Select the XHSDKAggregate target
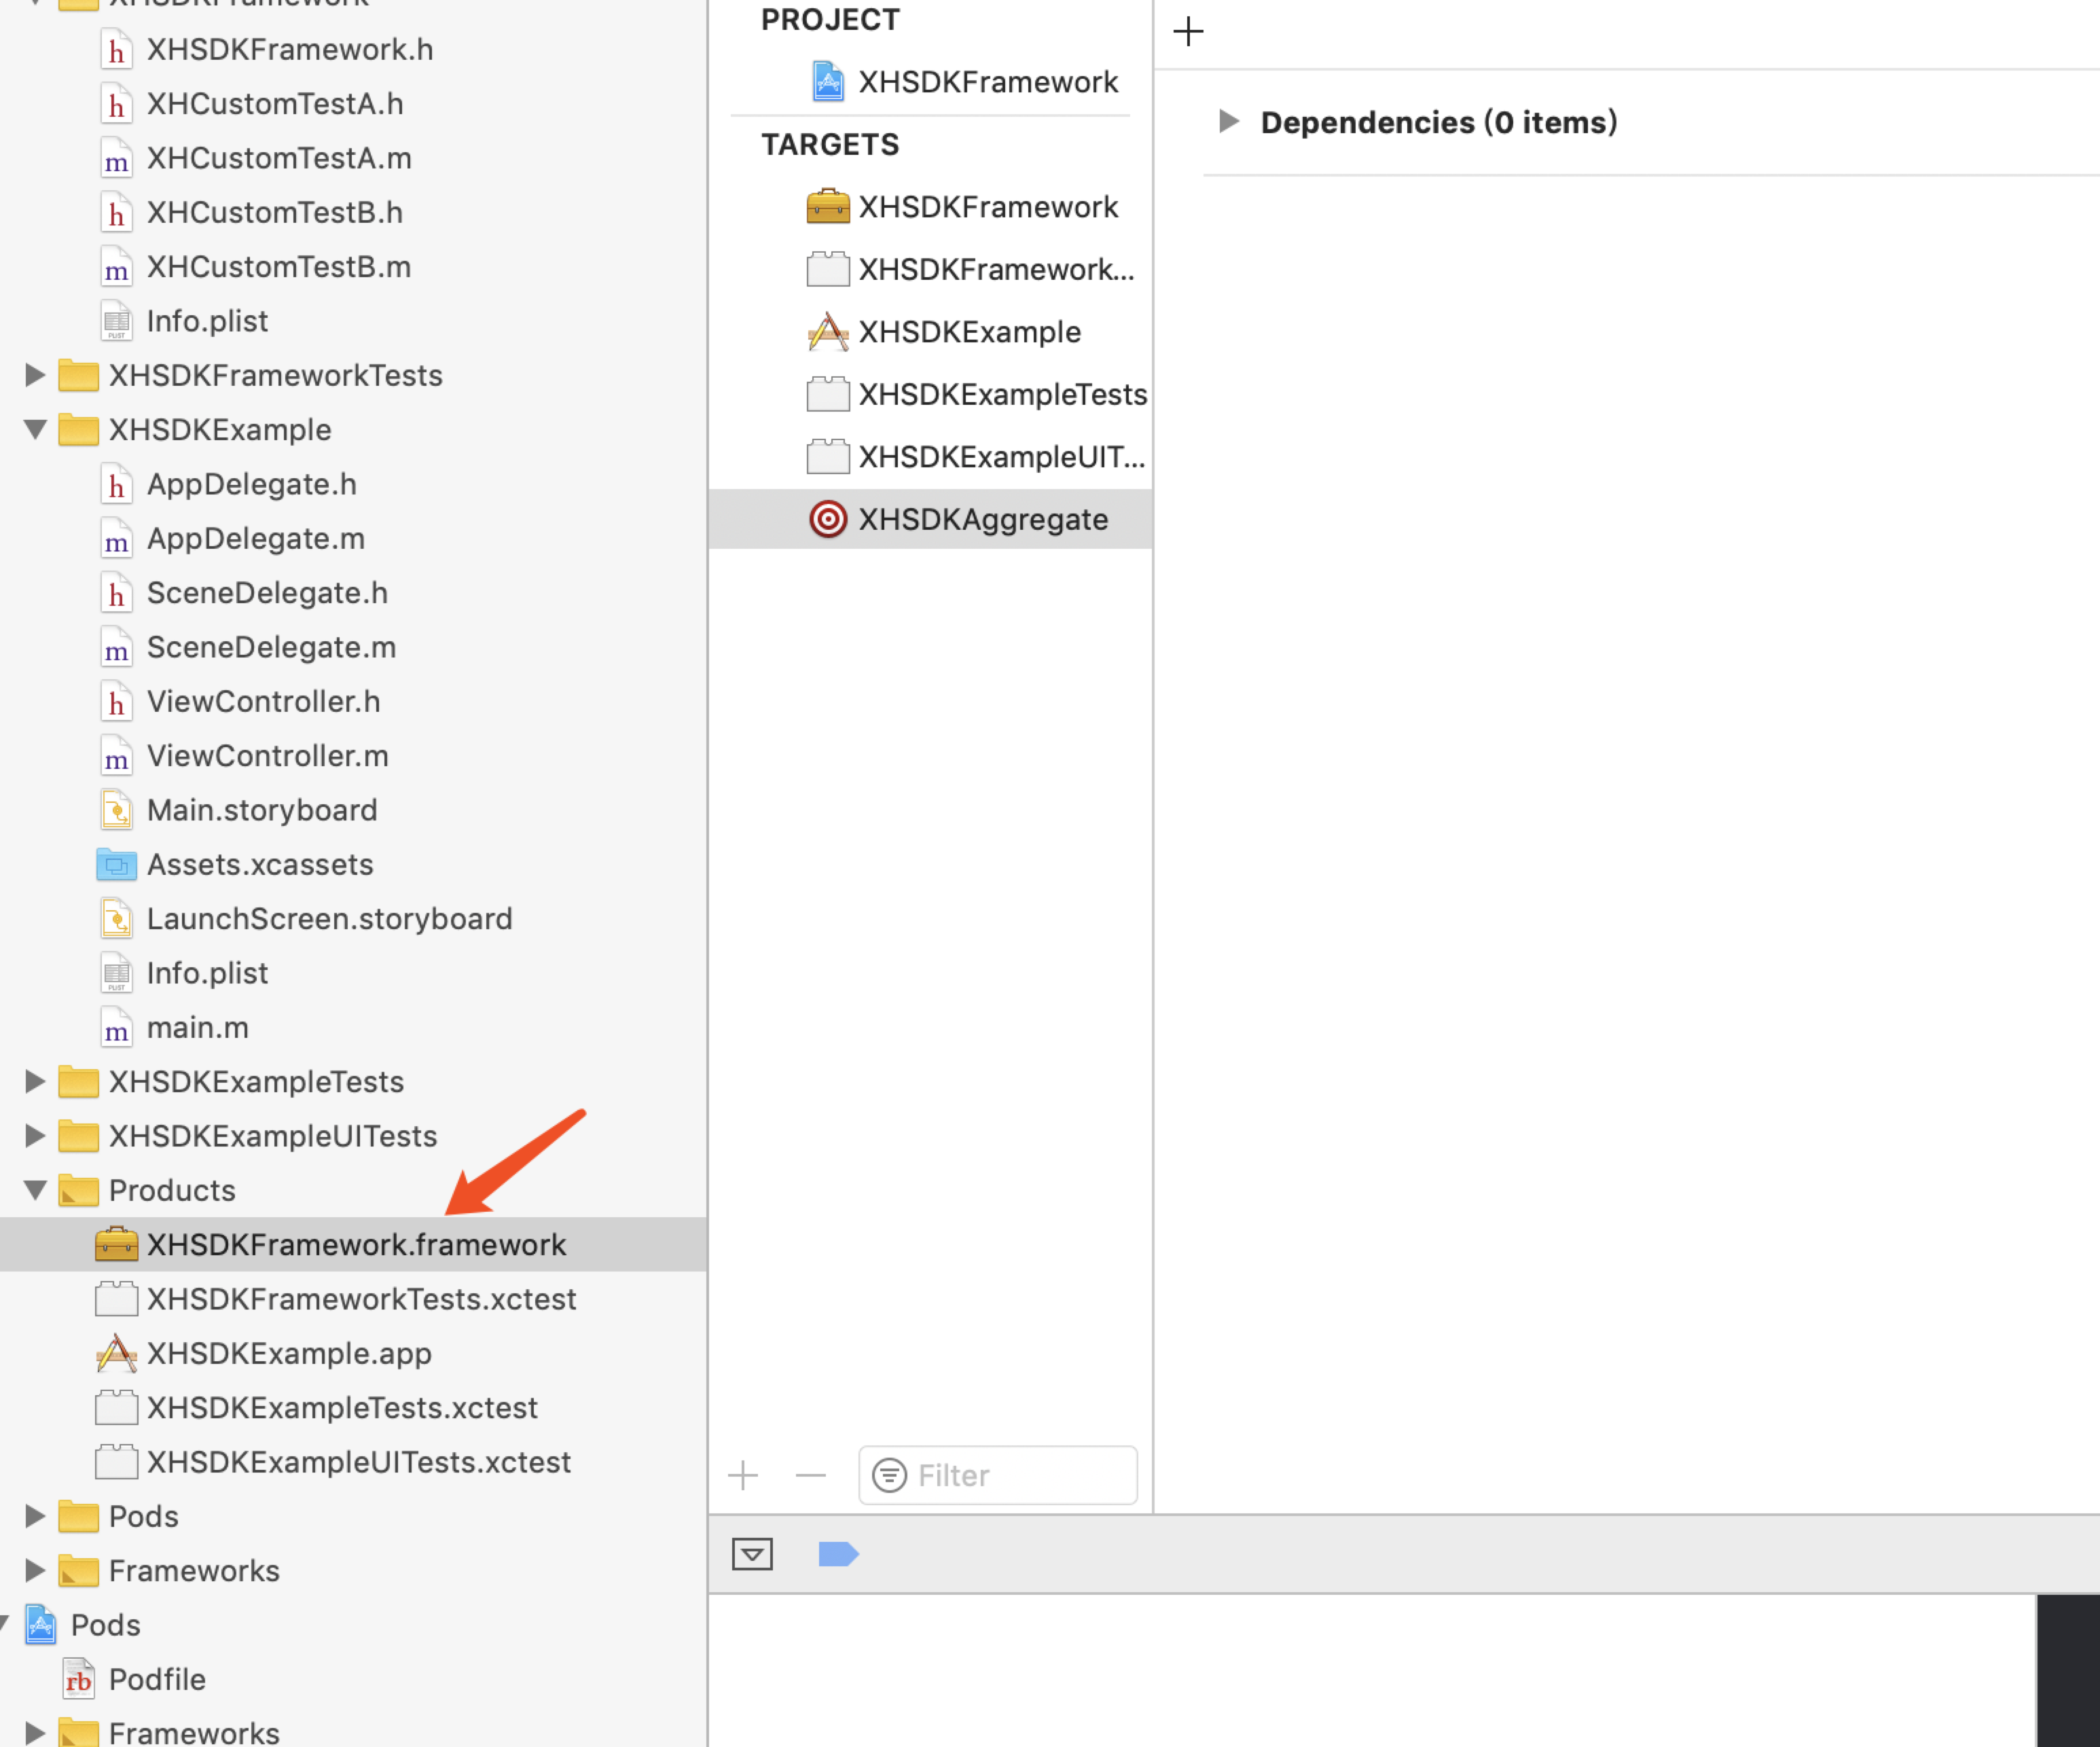The image size is (2100, 1747). (983, 519)
